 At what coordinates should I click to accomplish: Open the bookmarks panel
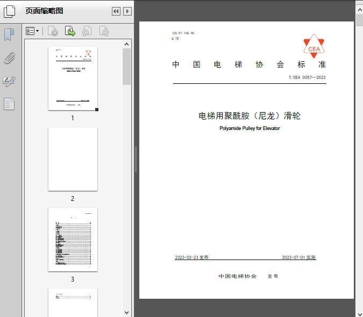(9, 35)
